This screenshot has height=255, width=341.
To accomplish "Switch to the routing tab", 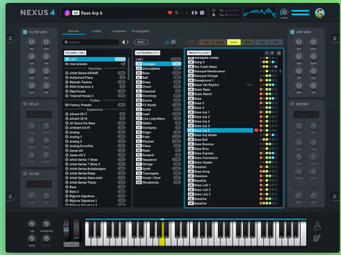I will point(97,31).
